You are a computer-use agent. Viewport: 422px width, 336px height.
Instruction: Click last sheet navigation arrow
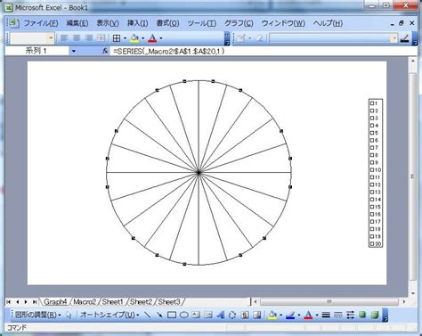tap(35, 302)
